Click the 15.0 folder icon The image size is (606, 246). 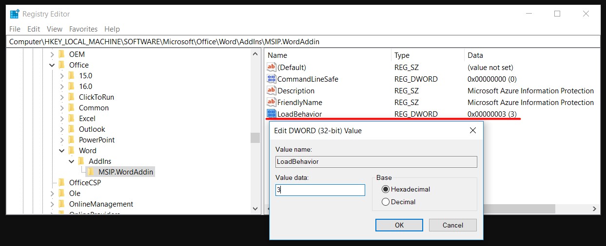click(71, 76)
